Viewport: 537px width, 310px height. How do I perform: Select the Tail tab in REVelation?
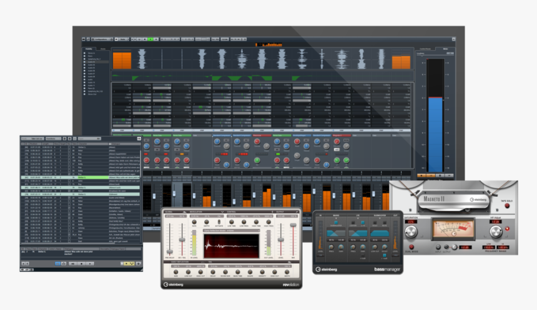(x=210, y=262)
